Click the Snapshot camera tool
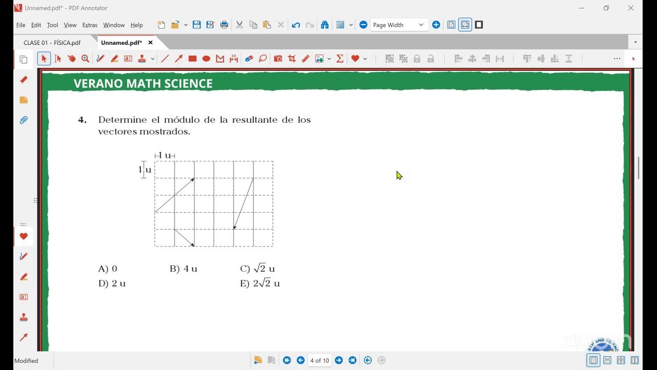 tap(278, 59)
